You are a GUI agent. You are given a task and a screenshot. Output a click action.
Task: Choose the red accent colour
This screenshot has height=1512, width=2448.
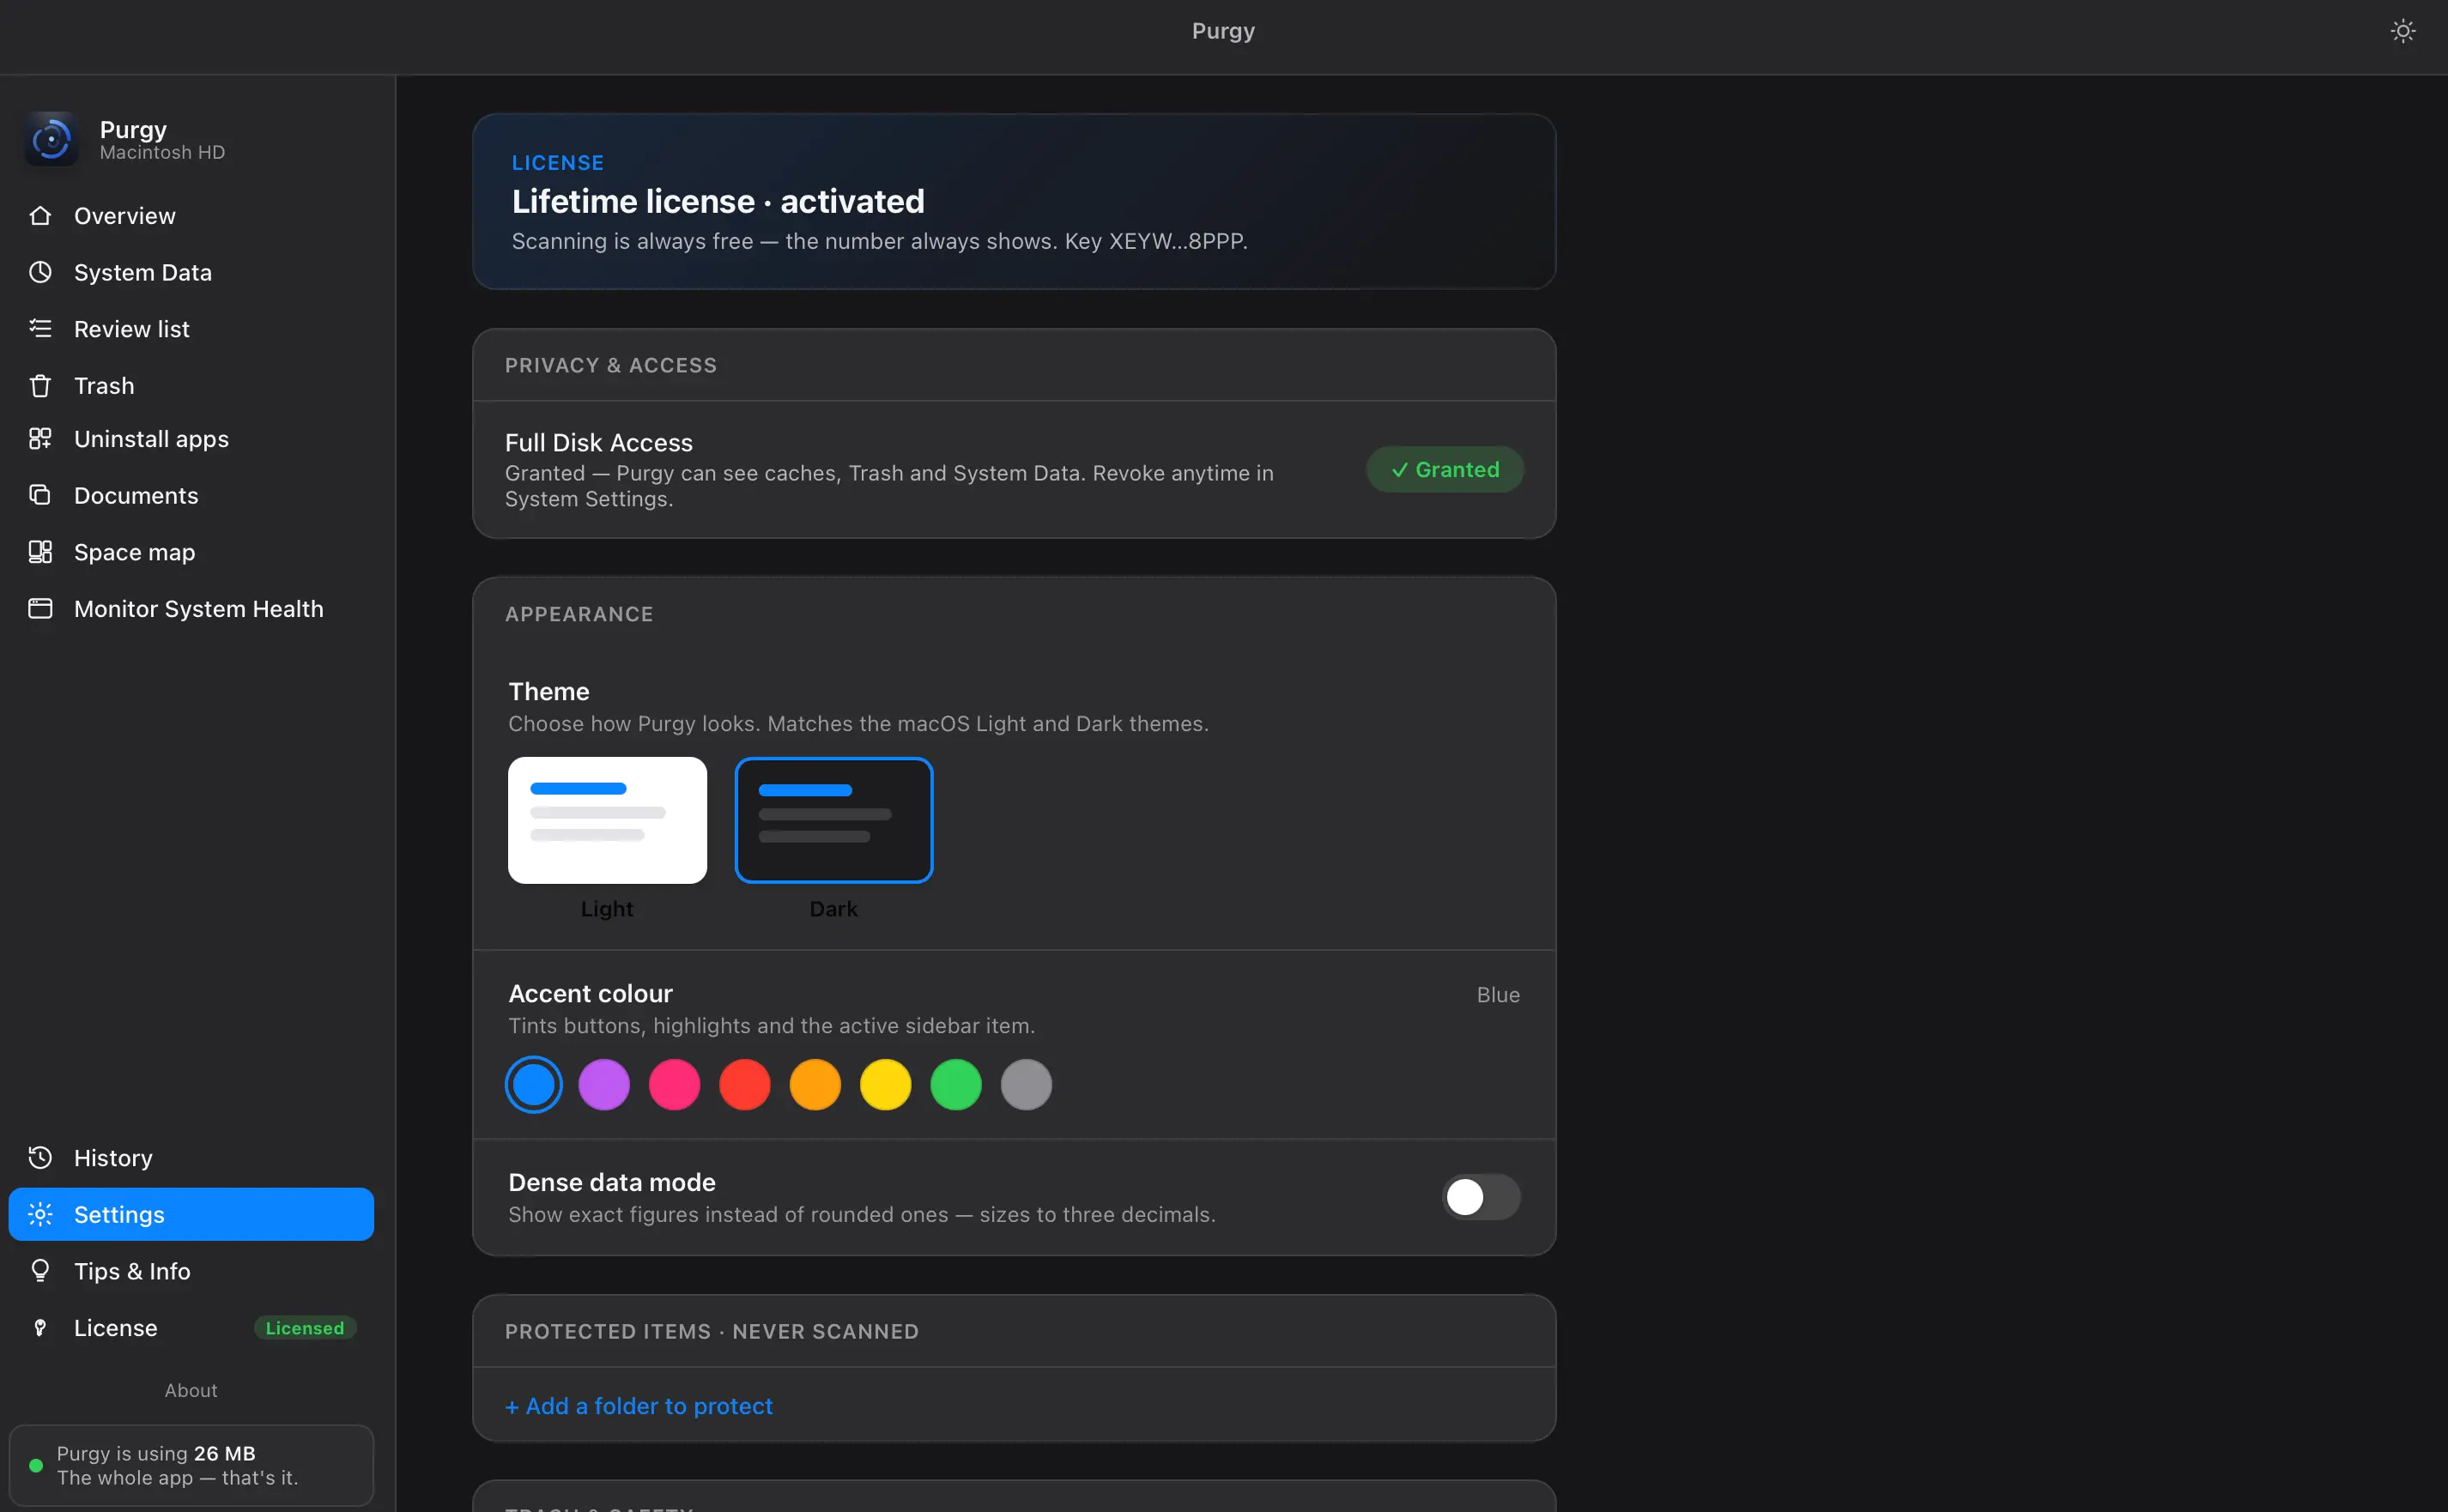(745, 1085)
